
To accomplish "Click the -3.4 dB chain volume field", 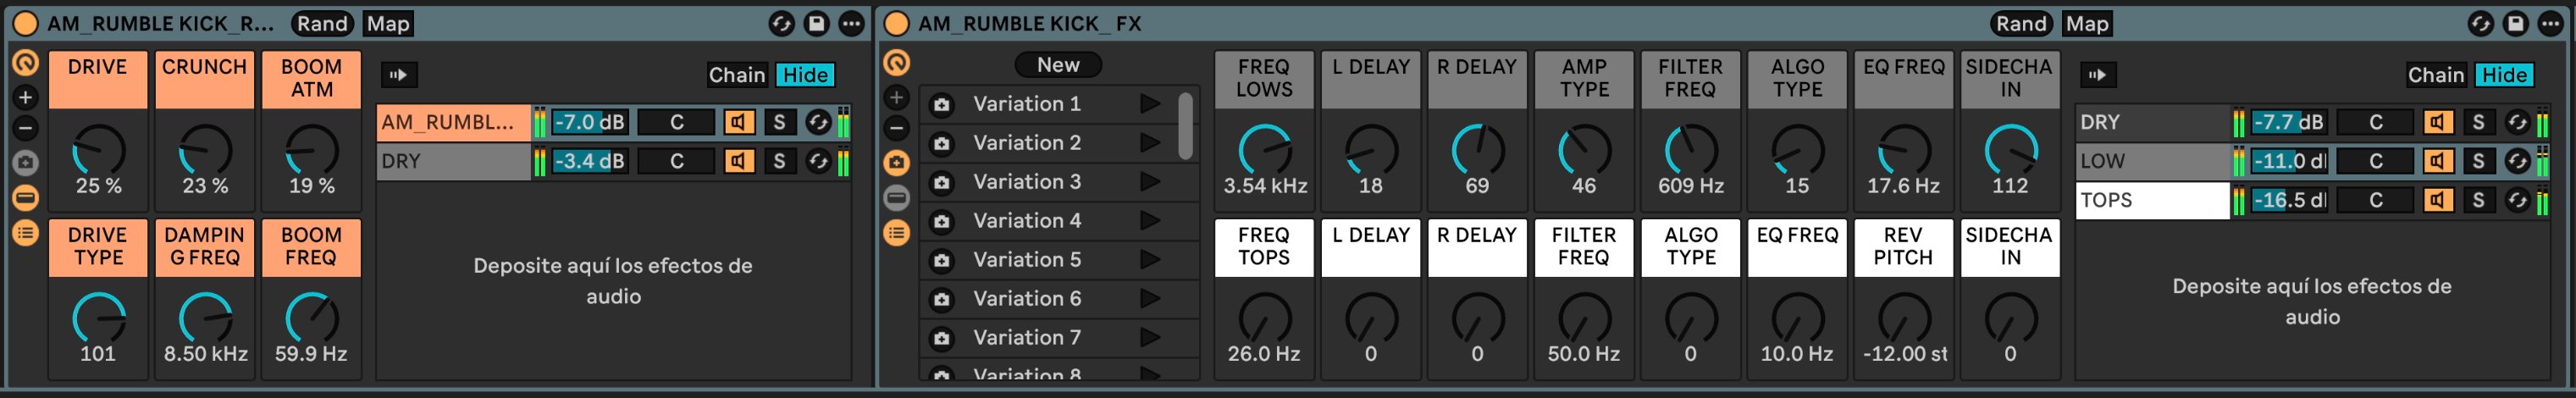I will pos(589,161).
